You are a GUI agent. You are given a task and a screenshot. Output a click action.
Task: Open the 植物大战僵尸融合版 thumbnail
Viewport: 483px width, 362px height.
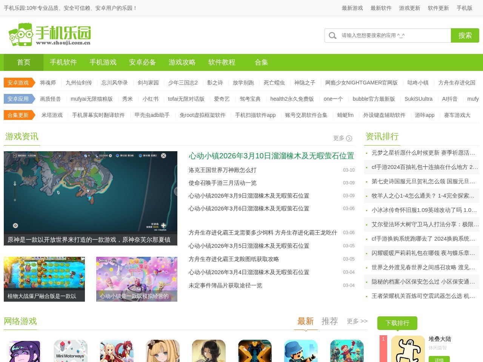(x=44, y=279)
